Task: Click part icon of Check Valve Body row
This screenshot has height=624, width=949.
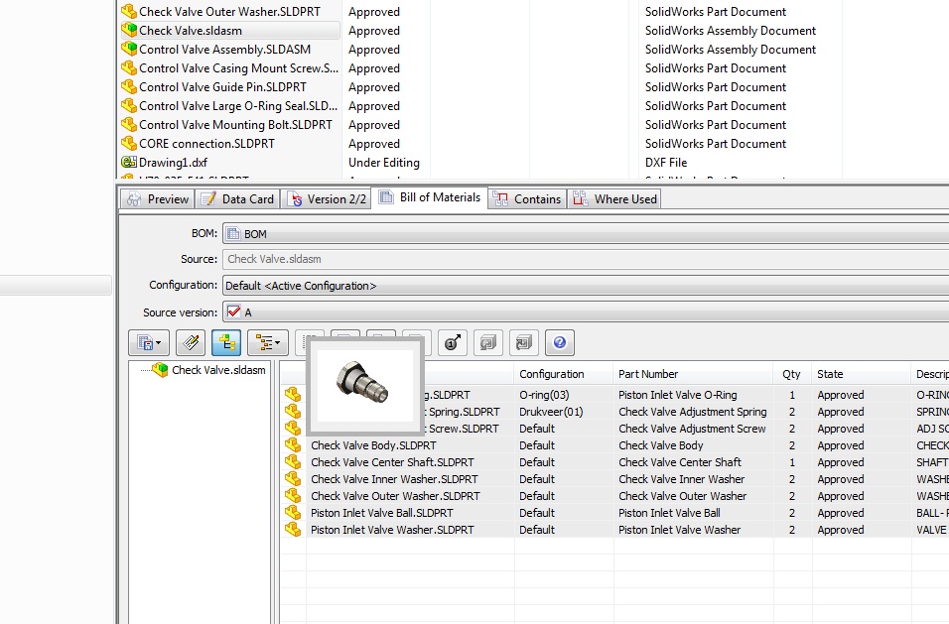Action: point(293,445)
